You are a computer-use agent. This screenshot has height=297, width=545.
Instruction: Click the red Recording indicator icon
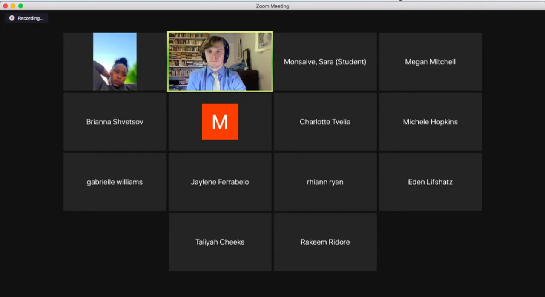(12, 18)
